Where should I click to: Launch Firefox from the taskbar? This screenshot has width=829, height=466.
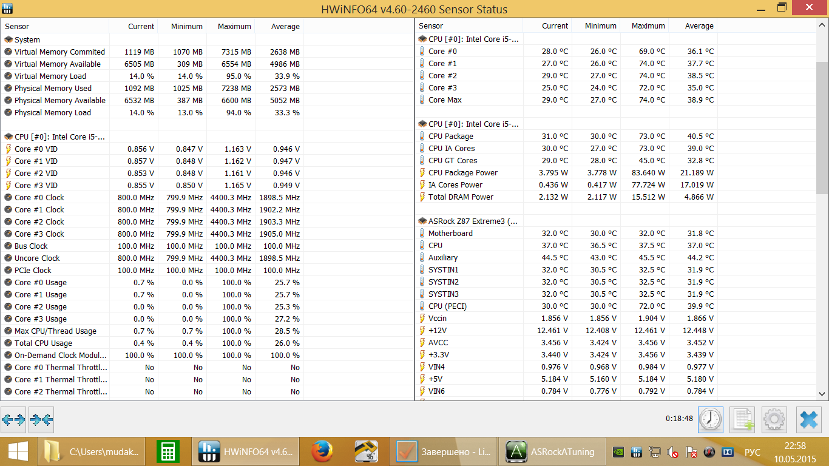[x=323, y=451]
